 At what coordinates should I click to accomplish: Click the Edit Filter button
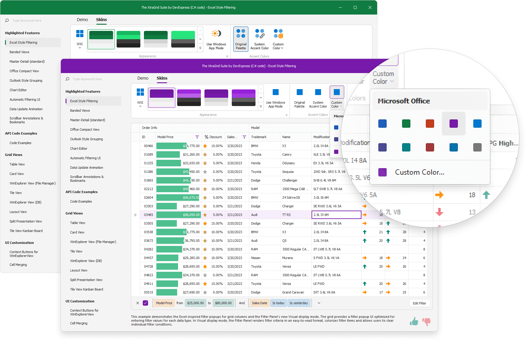click(419, 303)
